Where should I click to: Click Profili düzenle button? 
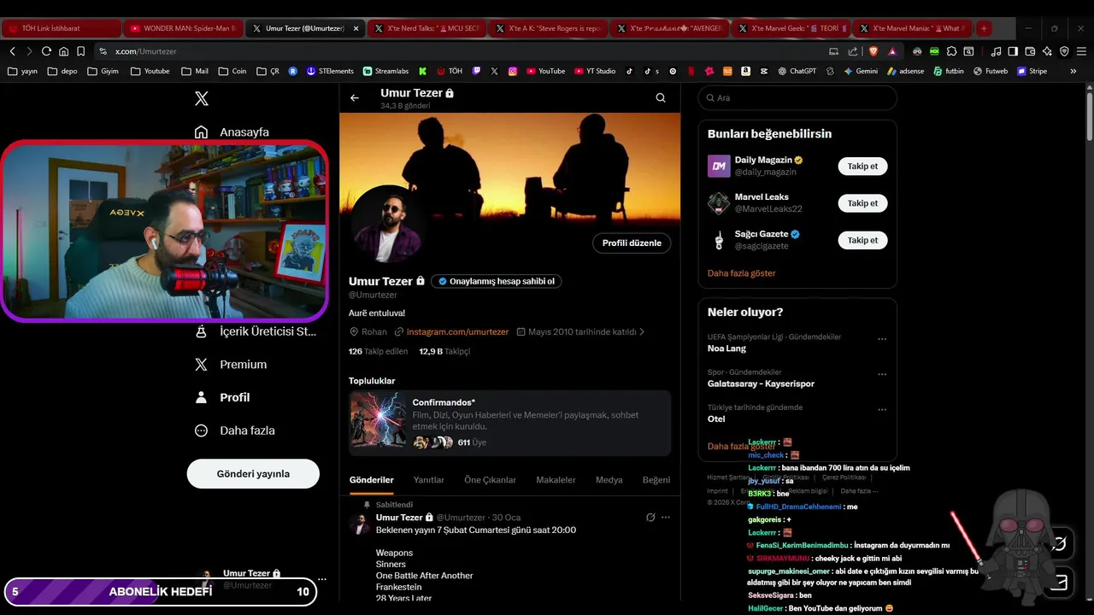point(632,243)
